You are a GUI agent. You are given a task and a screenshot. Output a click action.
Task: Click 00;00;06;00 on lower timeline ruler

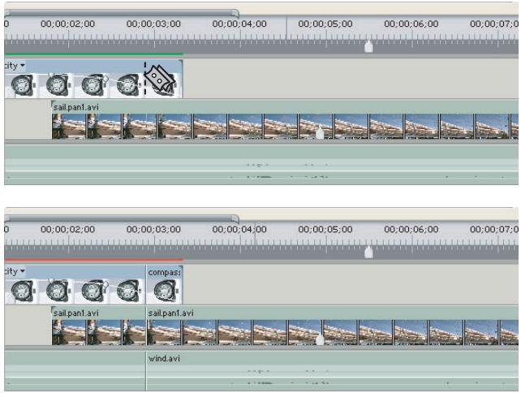click(x=411, y=230)
